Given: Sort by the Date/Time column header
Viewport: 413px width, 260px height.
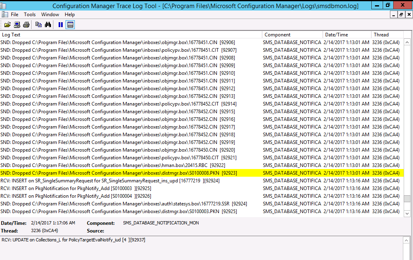Looking at the screenshot, I should 347,35.
